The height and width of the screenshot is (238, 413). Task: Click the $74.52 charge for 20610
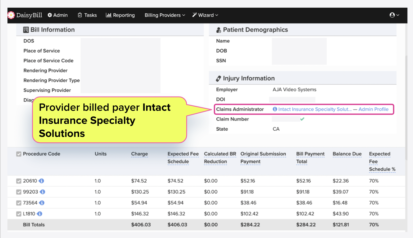139,181
